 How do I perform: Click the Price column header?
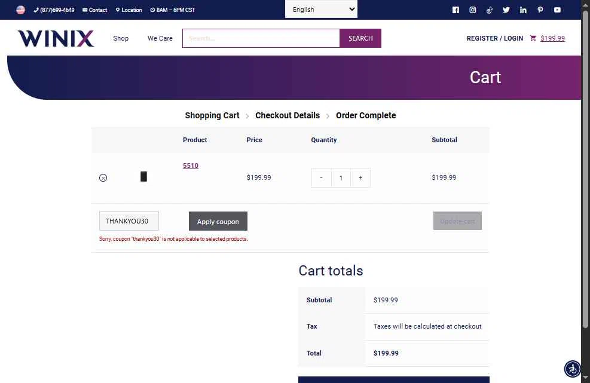click(x=255, y=140)
